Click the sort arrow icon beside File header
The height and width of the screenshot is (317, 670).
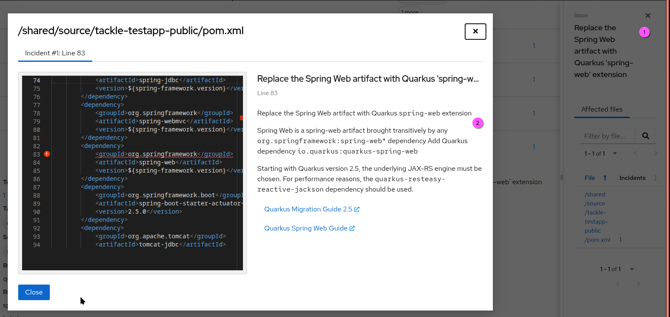click(x=605, y=178)
